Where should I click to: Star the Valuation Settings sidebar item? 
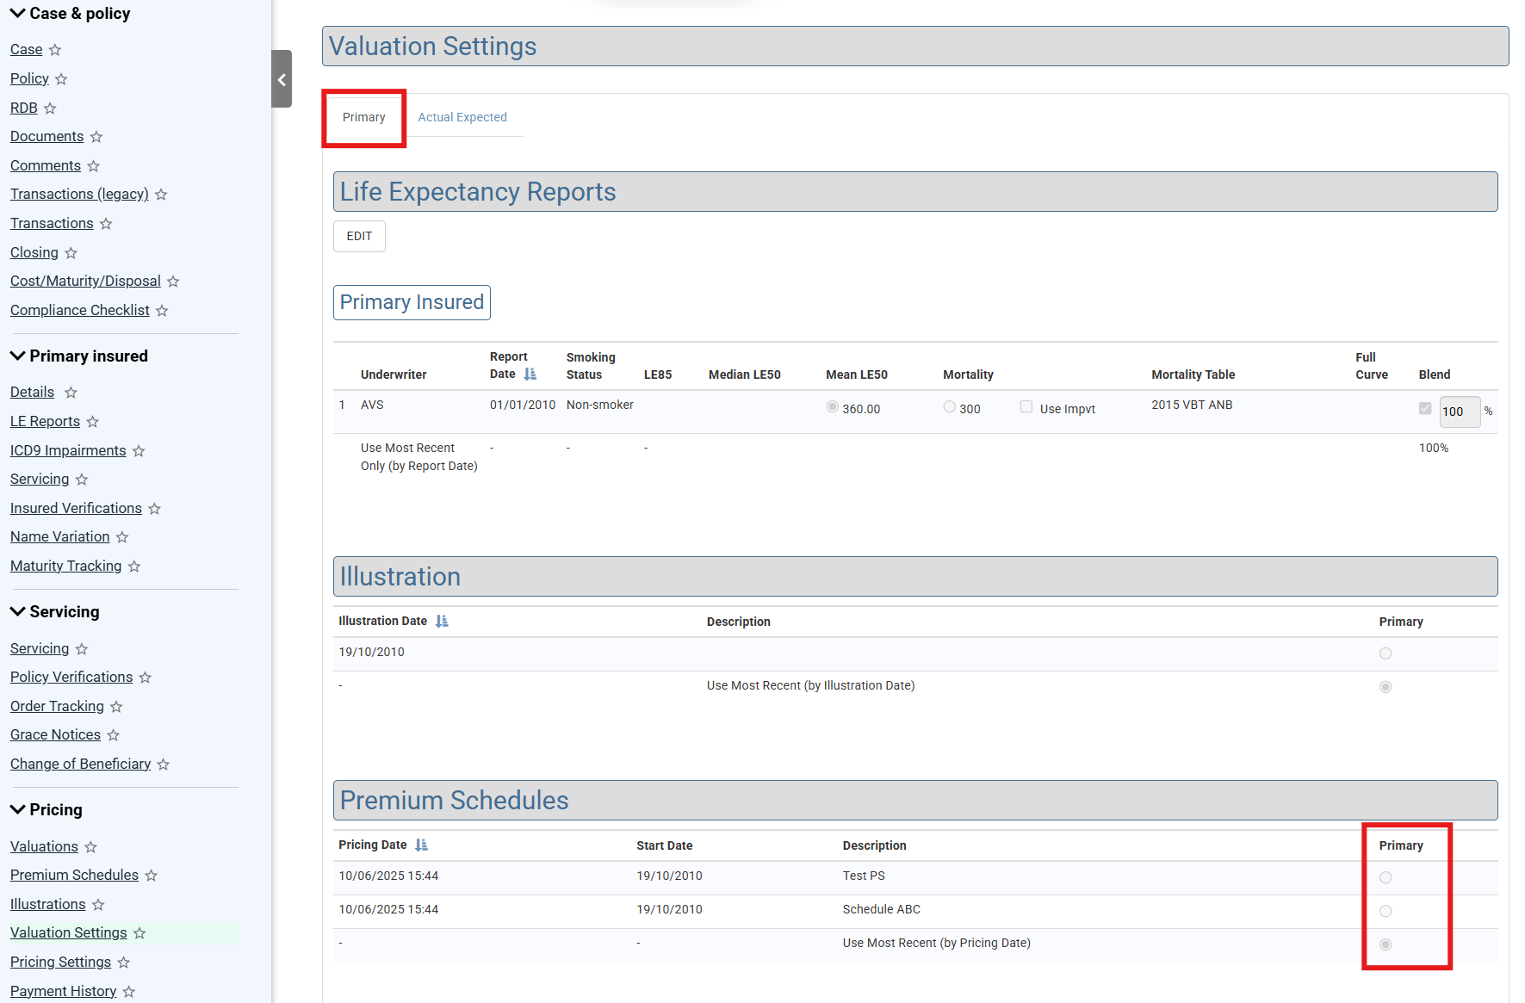coord(139,933)
